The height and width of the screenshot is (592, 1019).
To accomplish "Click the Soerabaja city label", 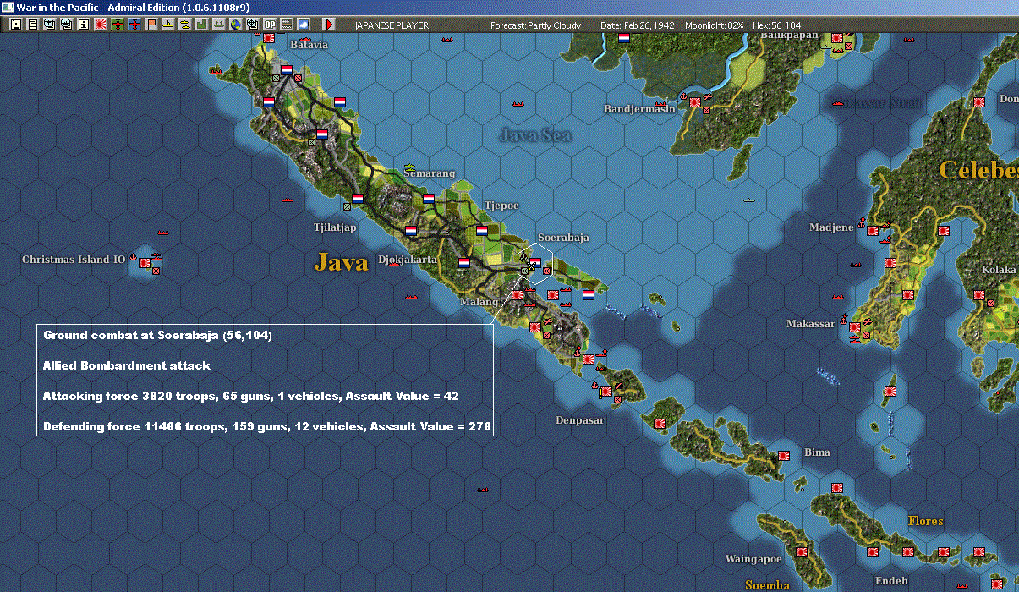I will click(563, 238).
